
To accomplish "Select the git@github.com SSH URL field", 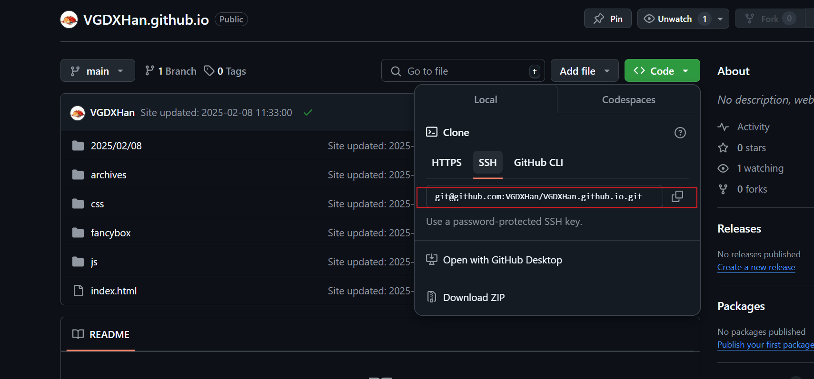I will click(544, 196).
